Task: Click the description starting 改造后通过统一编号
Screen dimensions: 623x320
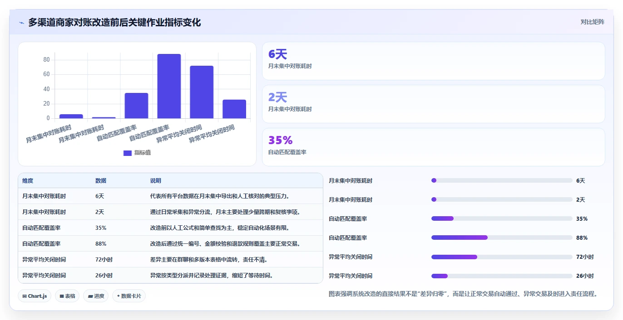Action: click(x=225, y=244)
